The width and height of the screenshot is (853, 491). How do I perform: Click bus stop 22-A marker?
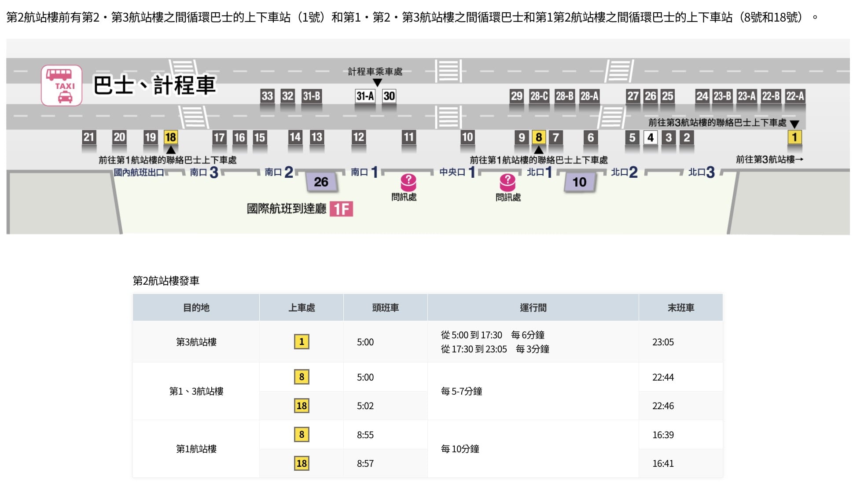[795, 96]
